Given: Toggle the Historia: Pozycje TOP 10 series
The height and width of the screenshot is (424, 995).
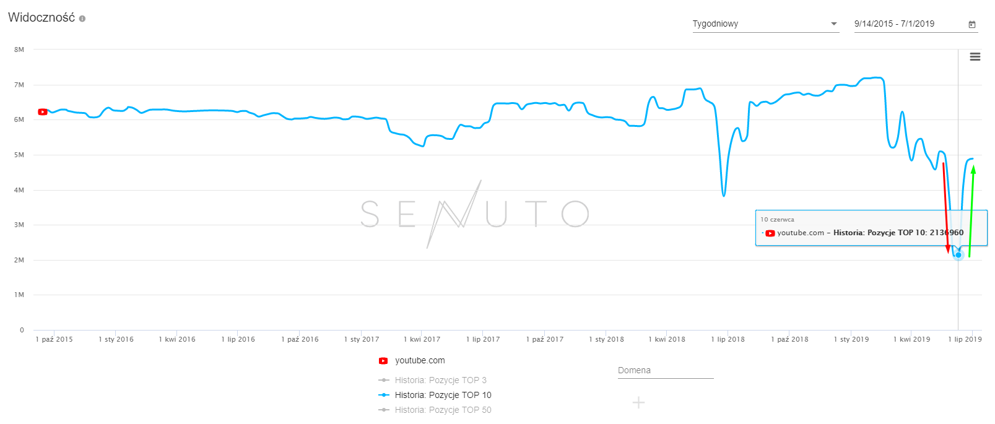Looking at the screenshot, I should pos(443,395).
